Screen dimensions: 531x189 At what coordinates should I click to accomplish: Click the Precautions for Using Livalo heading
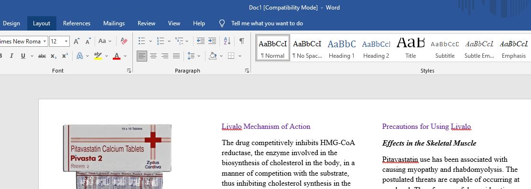point(426,126)
